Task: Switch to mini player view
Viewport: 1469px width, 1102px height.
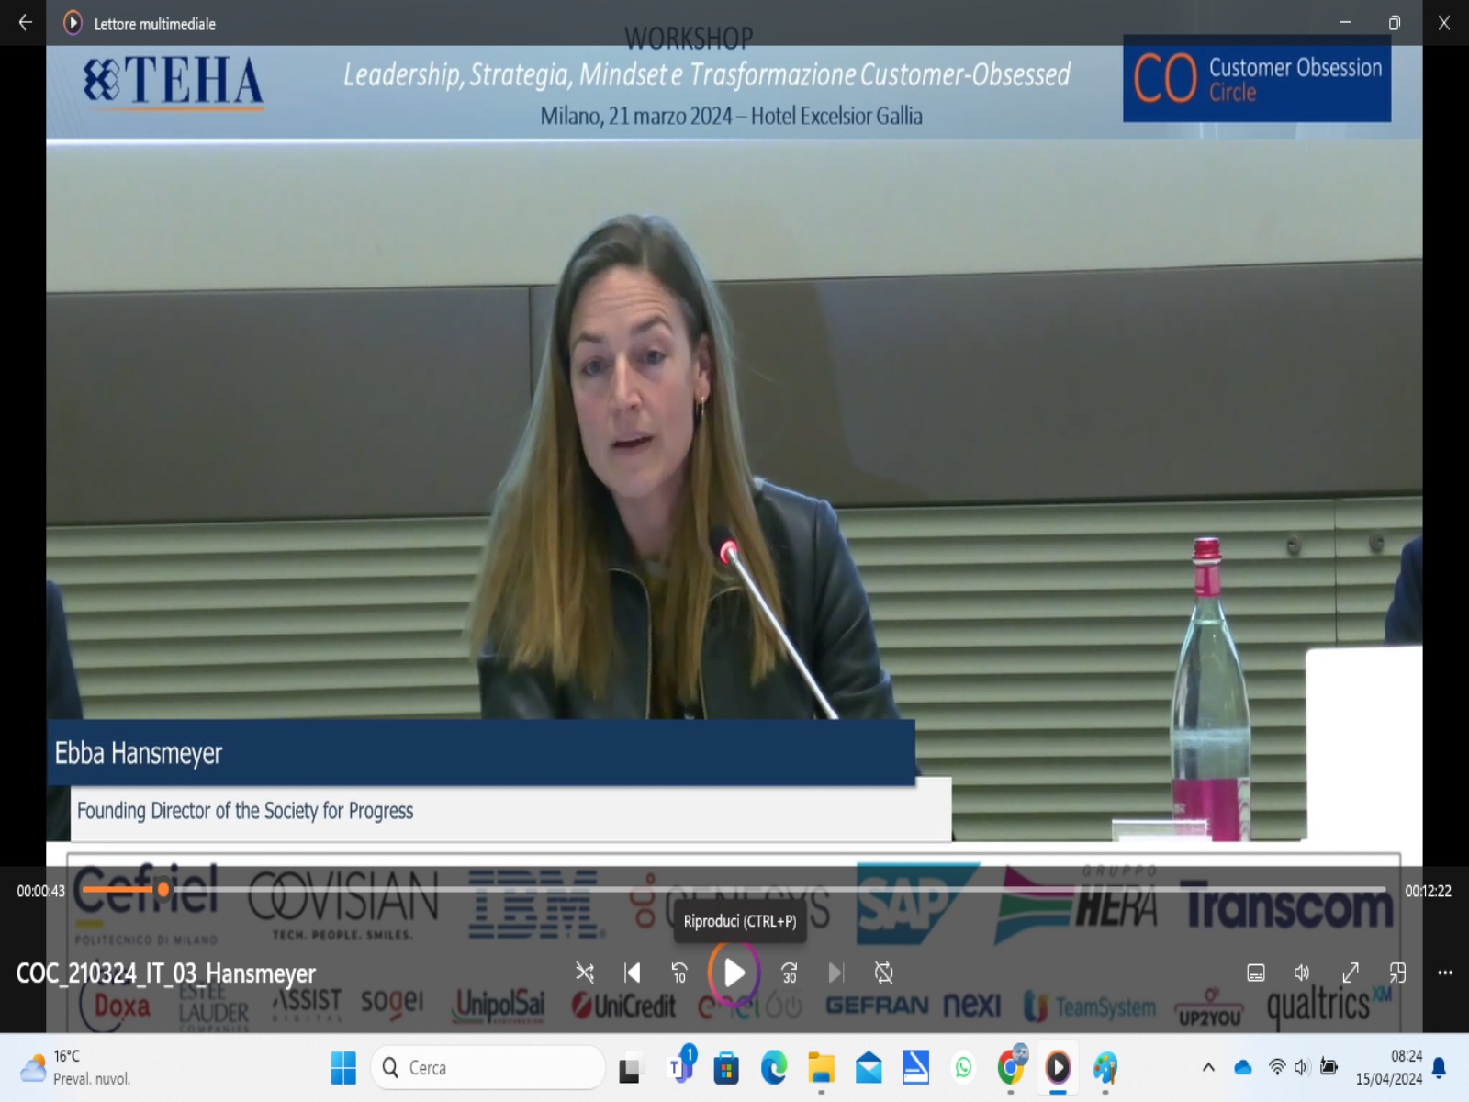Action: (1397, 973)
